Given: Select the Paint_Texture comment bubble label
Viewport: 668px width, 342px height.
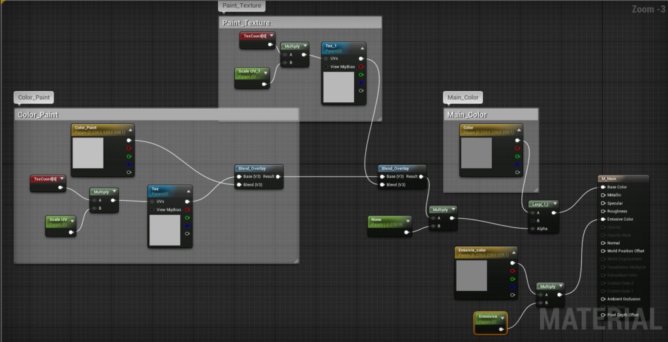Looking at the screenshot, I should click(241, 5).
